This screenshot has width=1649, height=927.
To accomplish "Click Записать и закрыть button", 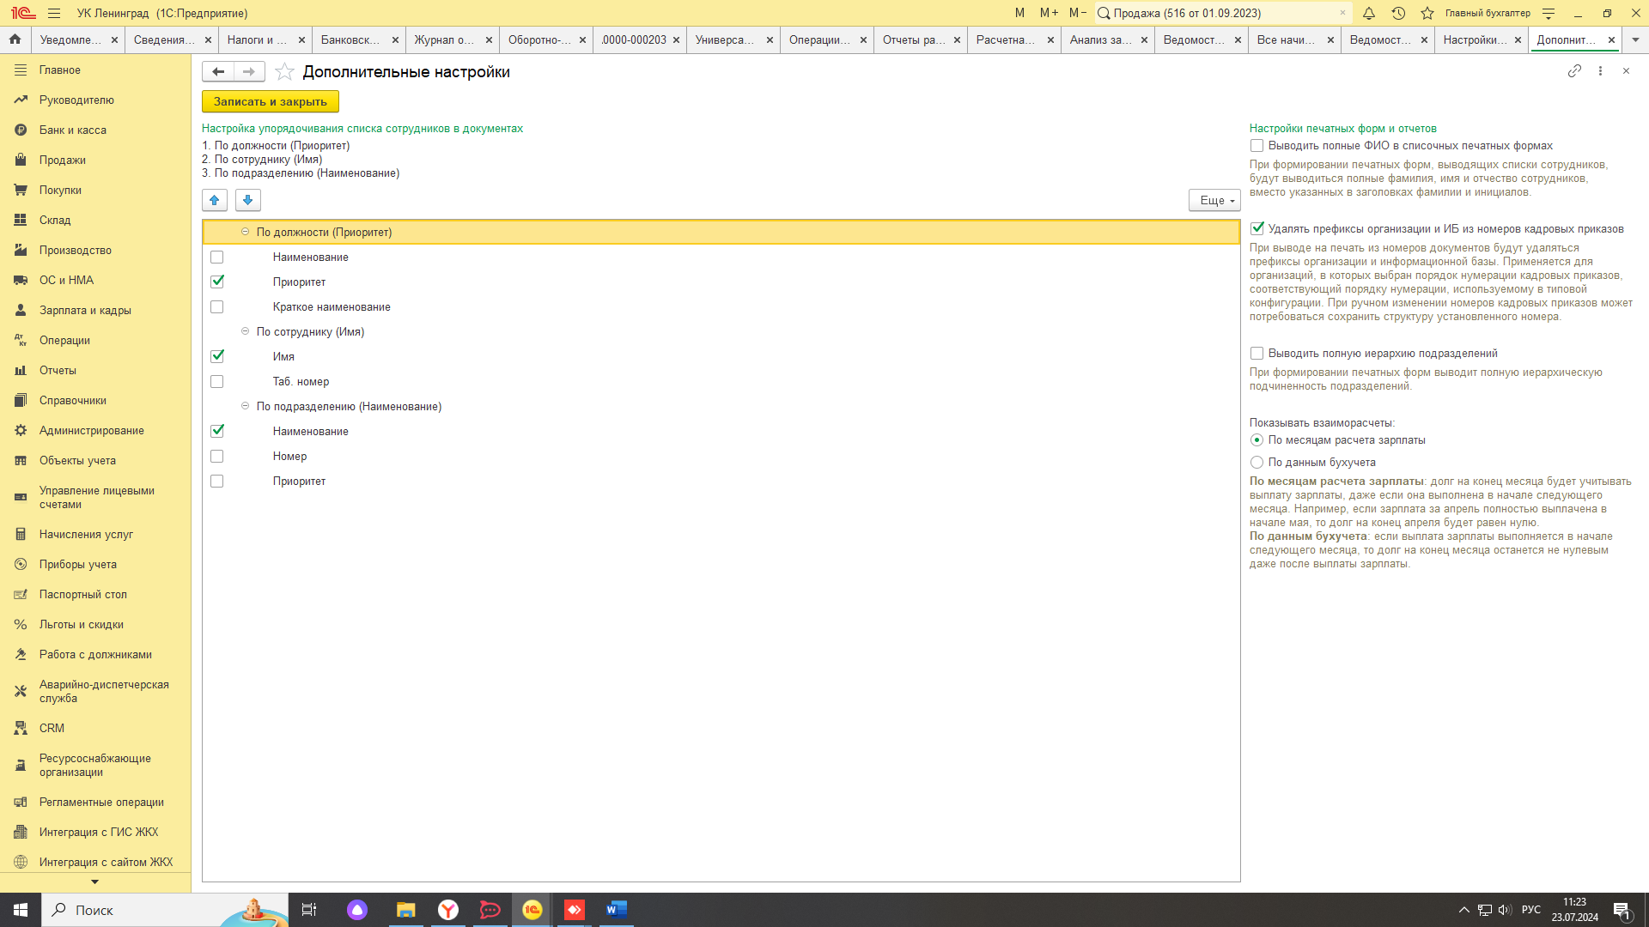I will 270,101.
